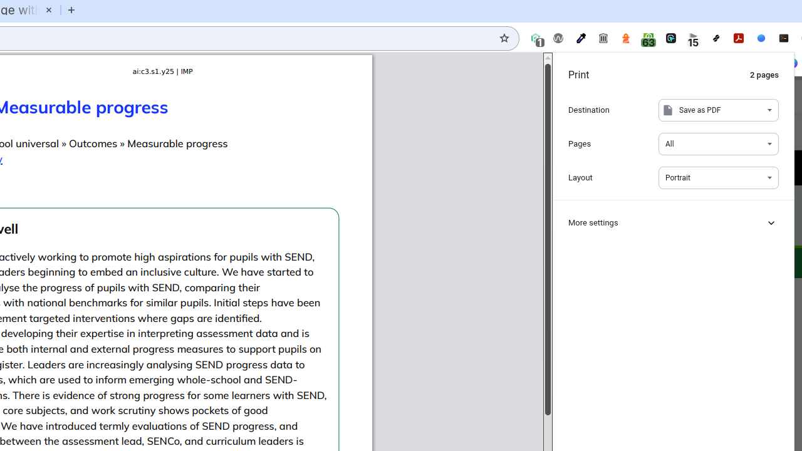Open the museum building extension icon

click(603, 38)
